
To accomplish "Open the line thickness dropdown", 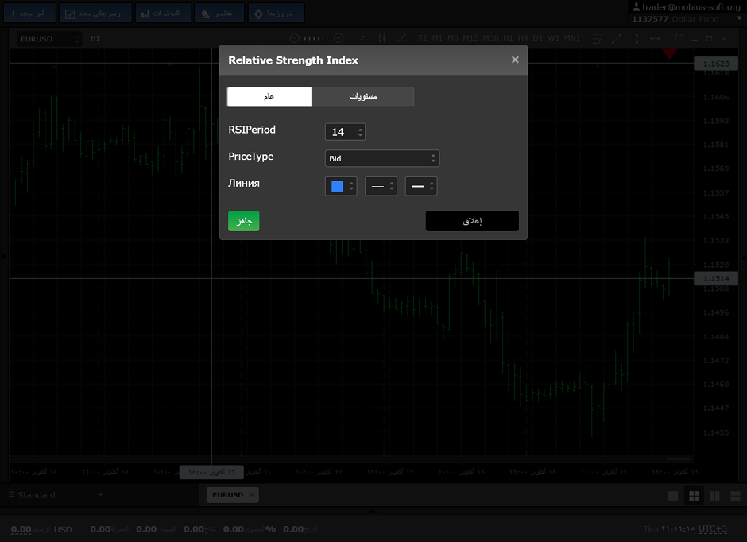I will 421,186.
